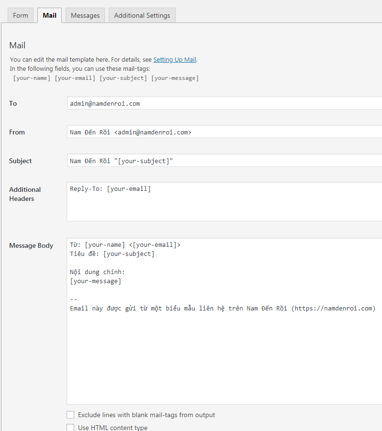Click the To email input field

coord(224,103)
